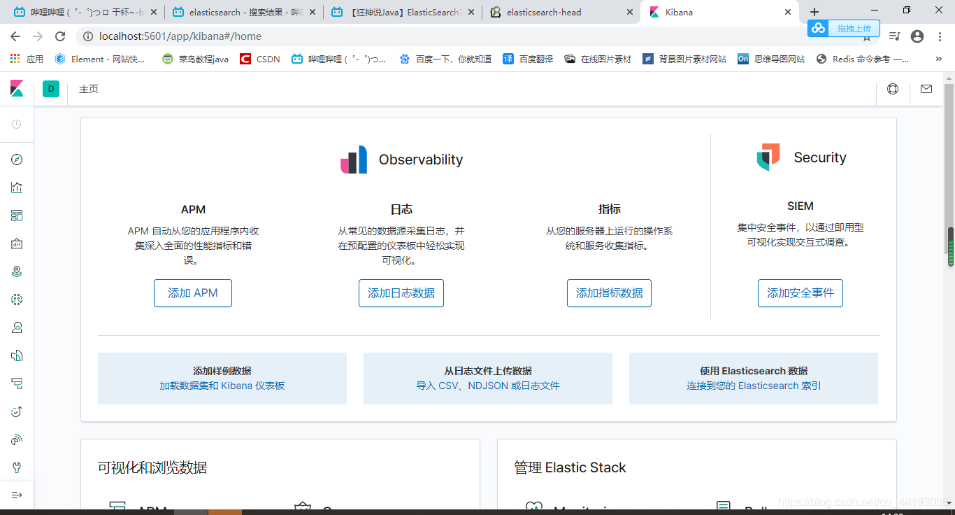Switch to the elasticsearch-head tab
Viewport: 955px width, 515px height.
click(x=563, y=12)
